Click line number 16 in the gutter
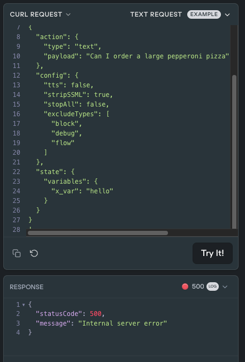This screenshot has width=245, height=362. [17, 114]
